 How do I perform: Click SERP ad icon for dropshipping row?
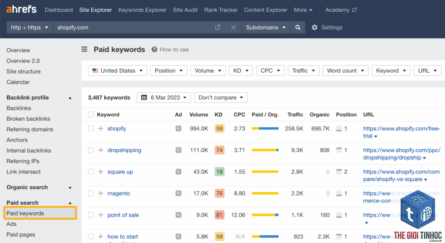[178, 150]
